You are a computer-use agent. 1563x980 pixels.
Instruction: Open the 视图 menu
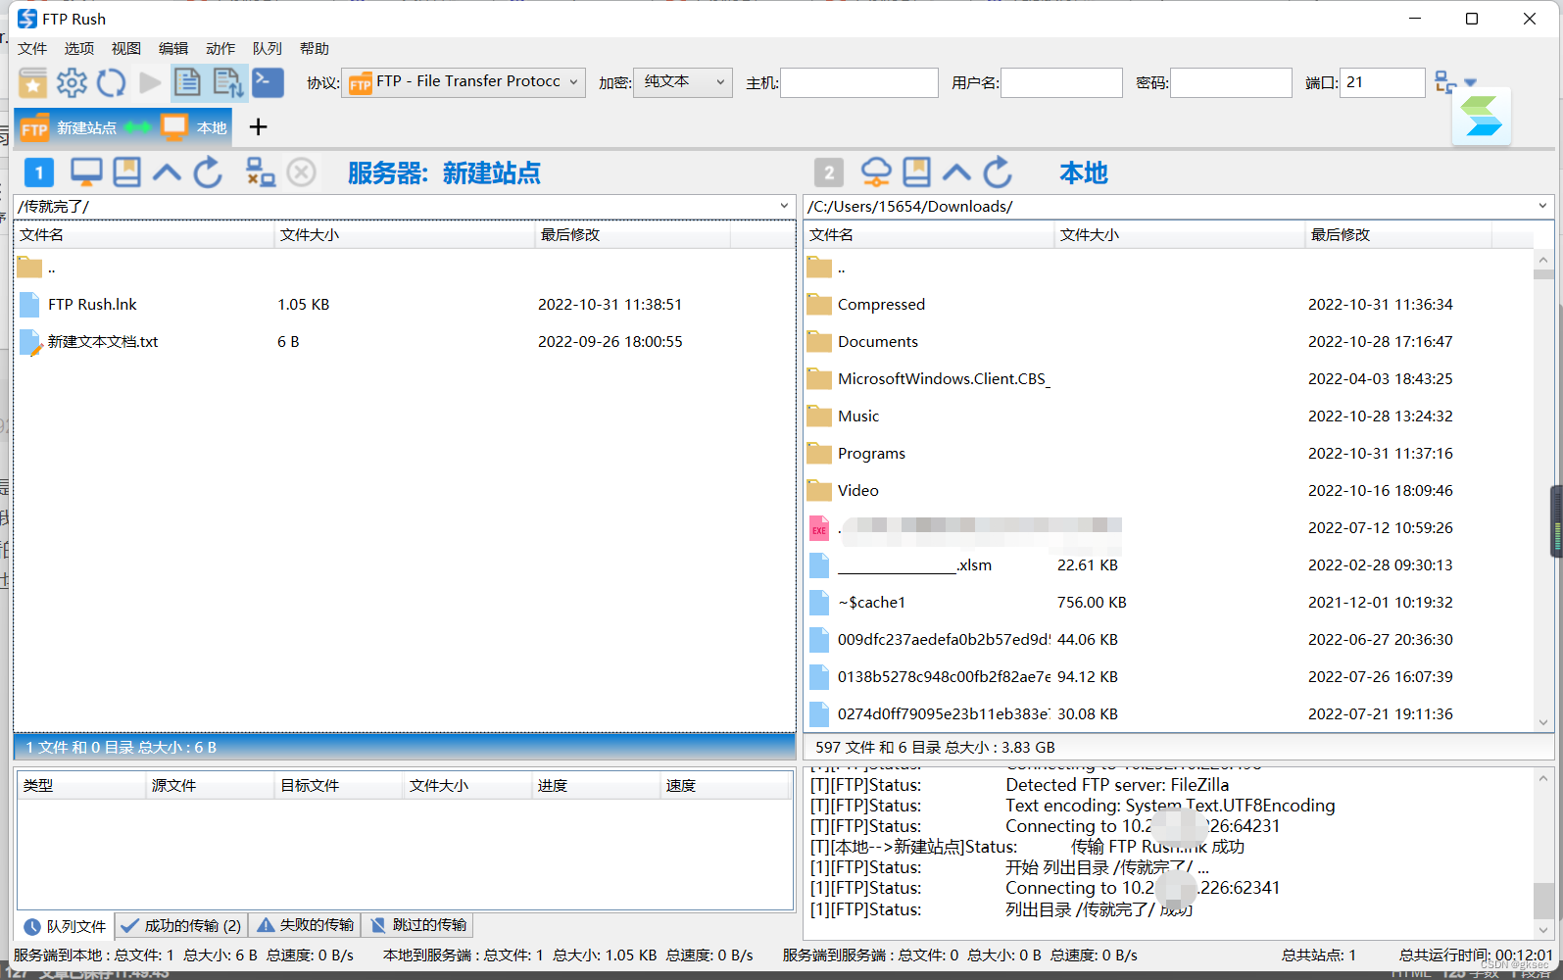(126, 48)
